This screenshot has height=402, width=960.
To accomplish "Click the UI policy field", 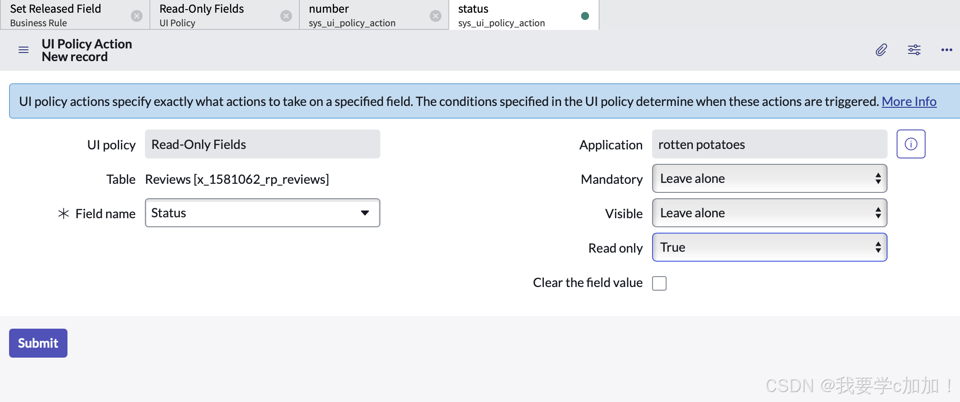I will click(x=262, y=144).
